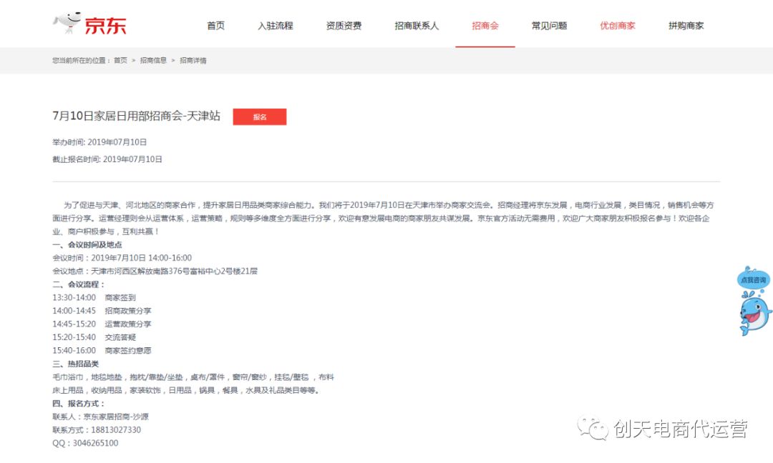This screenshot has width=773, height=463.
Task: Click the 14:45-15:20 运营政策分享 row
Action: click(102, 324)
